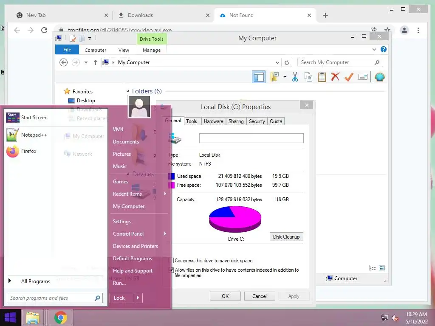Click the red X Delete icon
This screenshot has height=326, width=435.
(x=335, y=76)
